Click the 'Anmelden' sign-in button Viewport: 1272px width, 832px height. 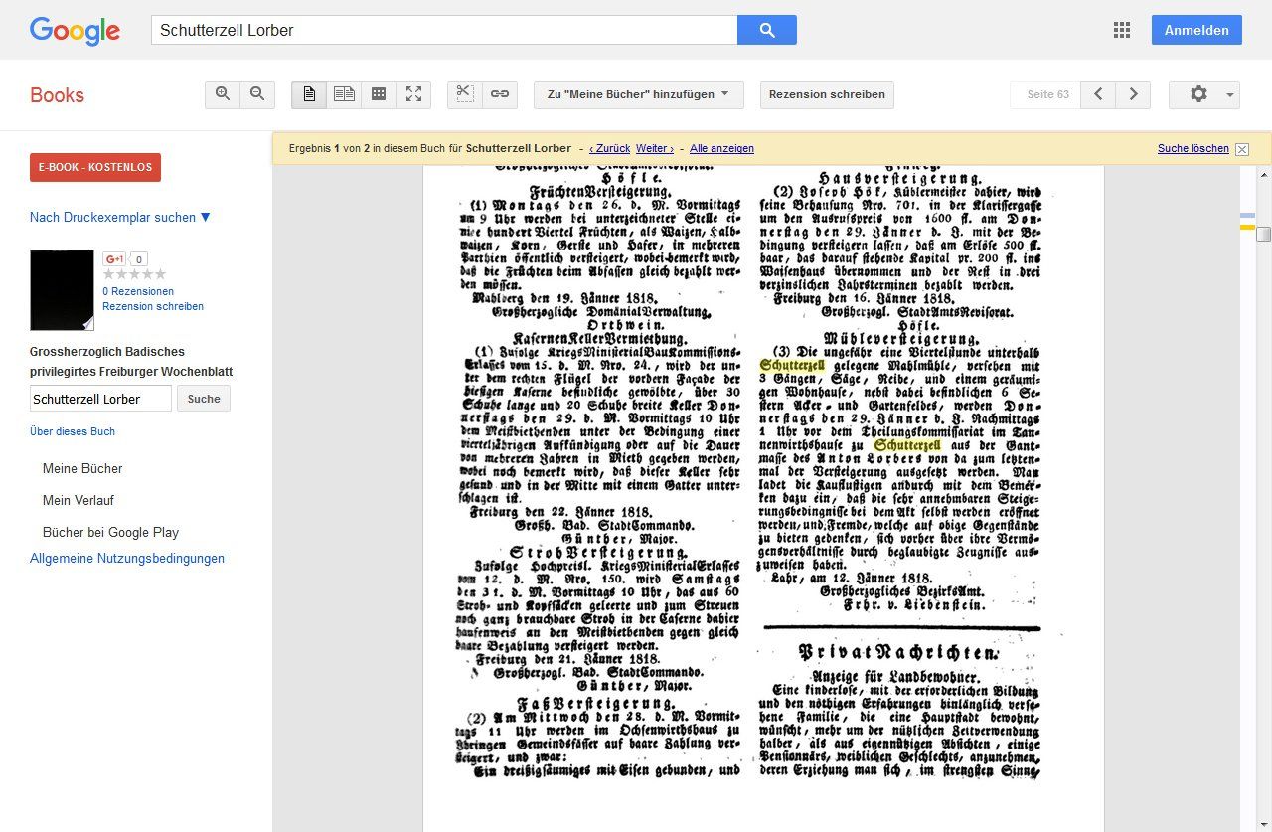click(1196, 30)
